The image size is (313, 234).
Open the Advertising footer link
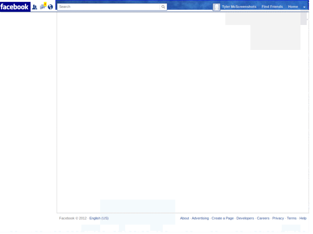[x=200, y=218]
